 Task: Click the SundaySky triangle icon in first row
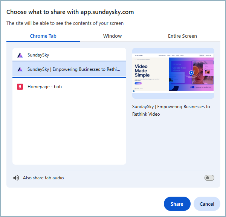pos(20,55)
